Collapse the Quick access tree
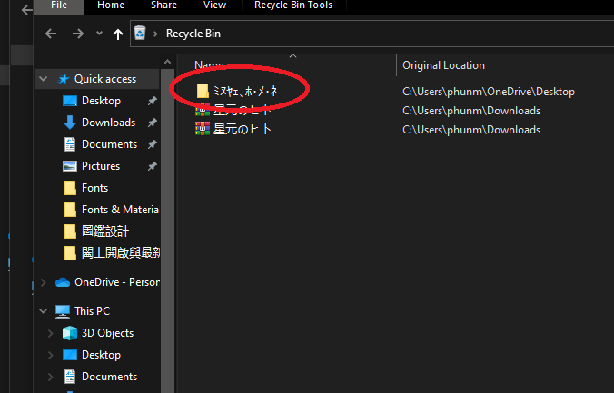This screenshot has width=614, height=393. click(43, 79)
